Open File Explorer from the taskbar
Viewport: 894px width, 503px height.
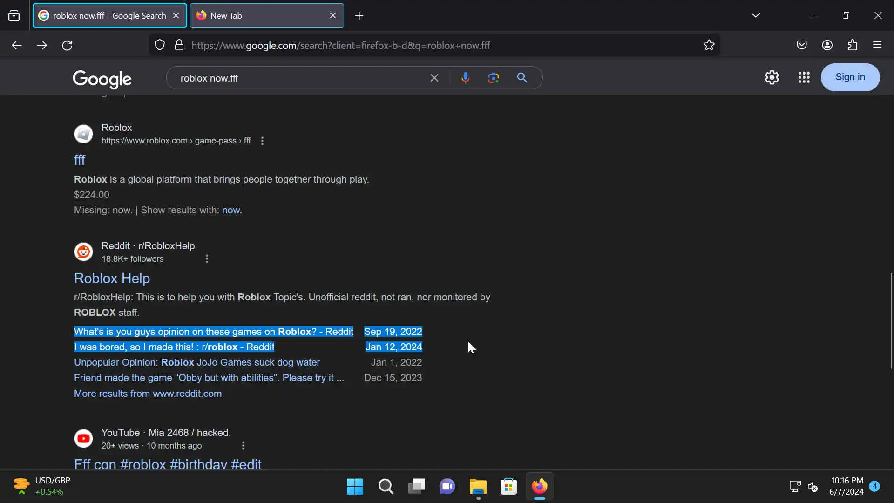coord(478,487)
